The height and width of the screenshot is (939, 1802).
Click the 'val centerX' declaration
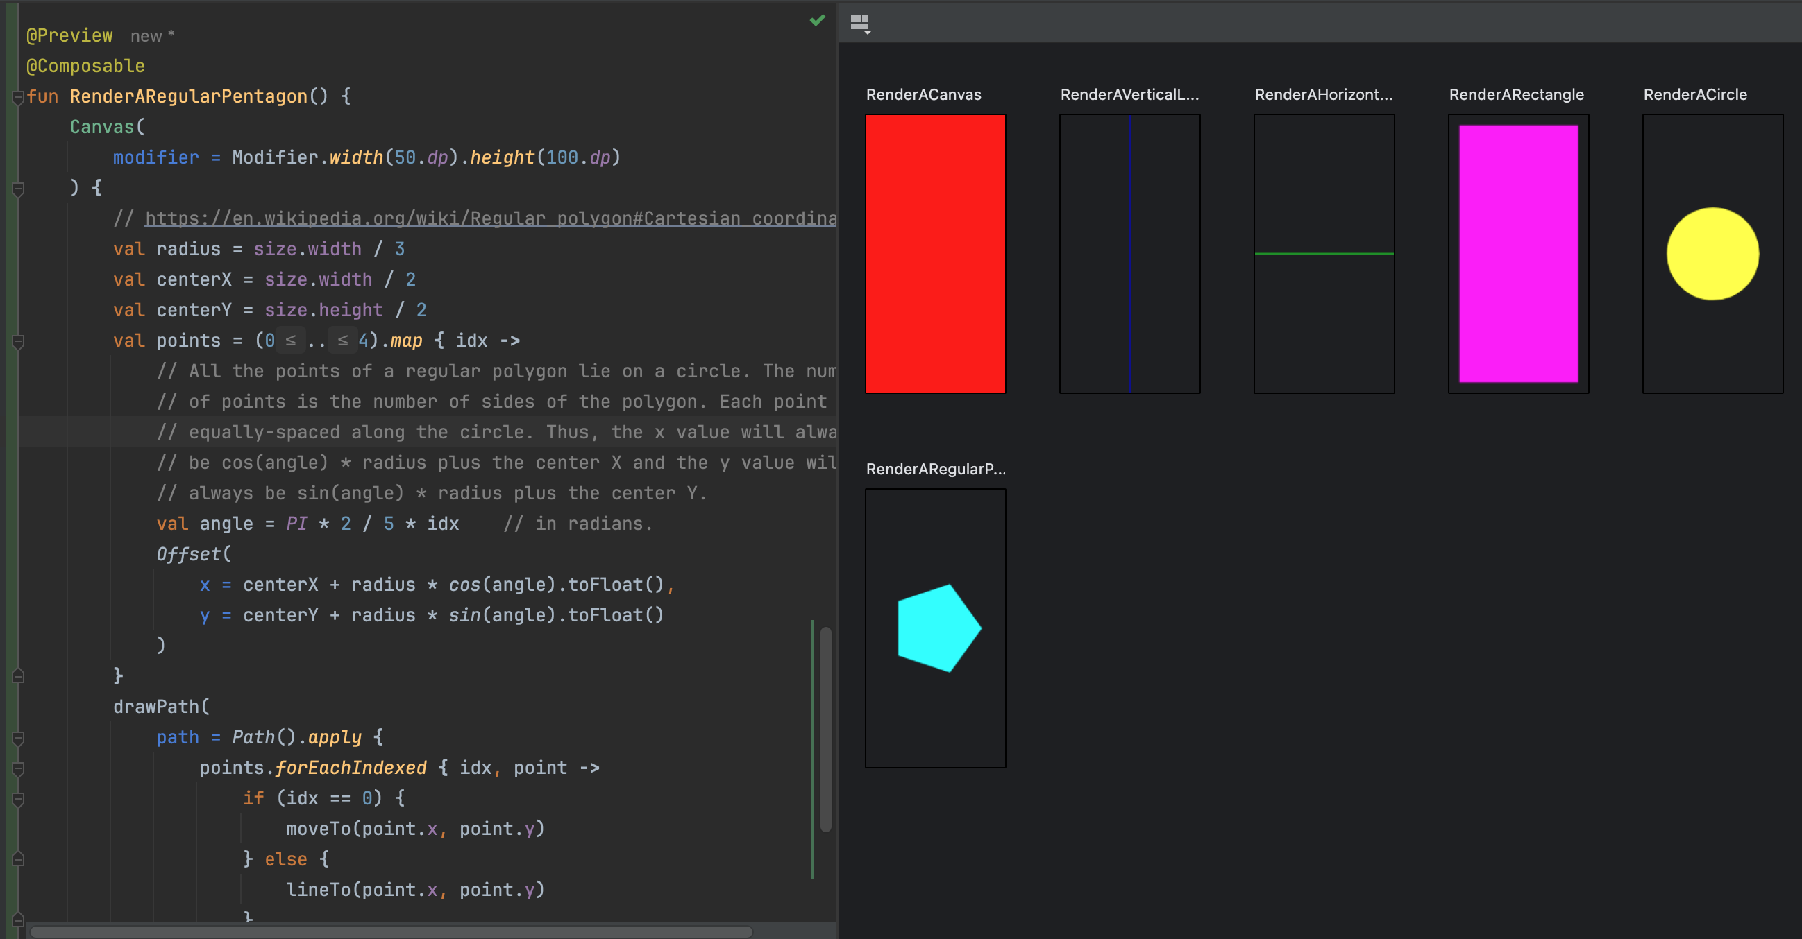pos(264,280)
